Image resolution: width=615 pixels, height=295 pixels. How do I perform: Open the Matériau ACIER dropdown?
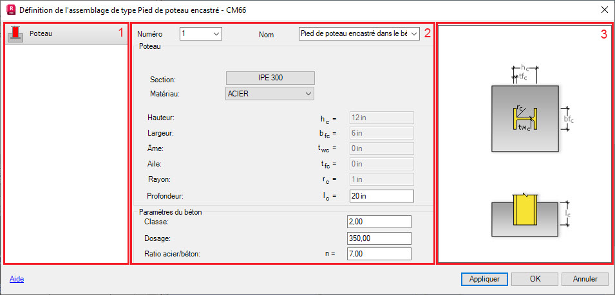(270, 93)
